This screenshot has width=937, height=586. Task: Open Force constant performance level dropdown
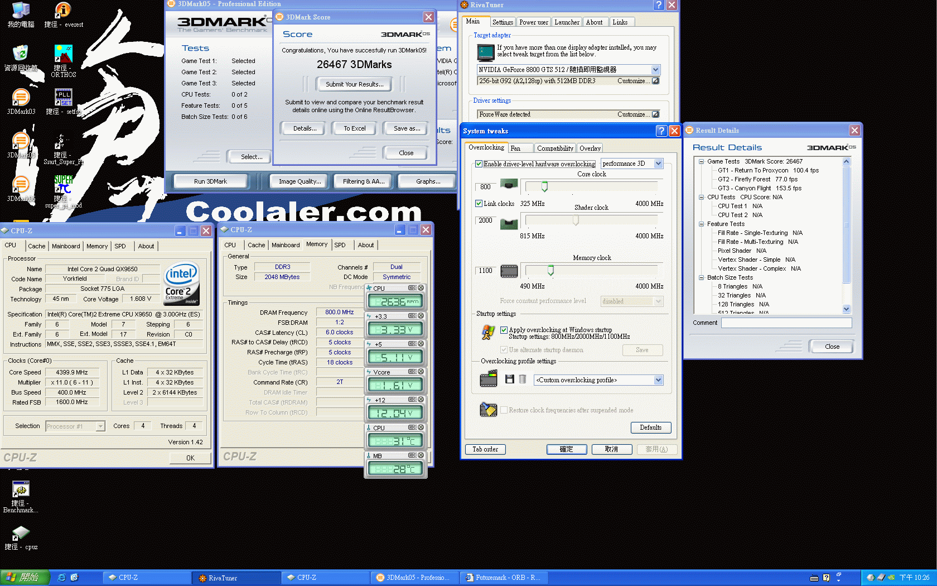pyautogui.click(x=658, y=301)
